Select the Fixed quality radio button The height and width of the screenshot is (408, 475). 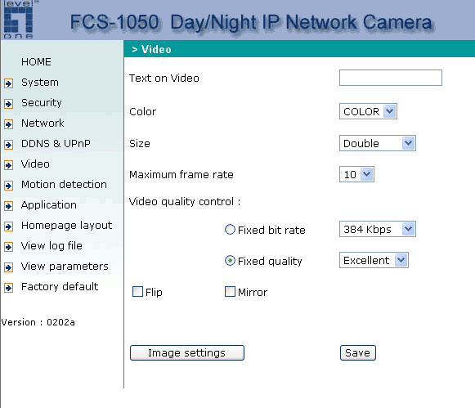point(230,261)
